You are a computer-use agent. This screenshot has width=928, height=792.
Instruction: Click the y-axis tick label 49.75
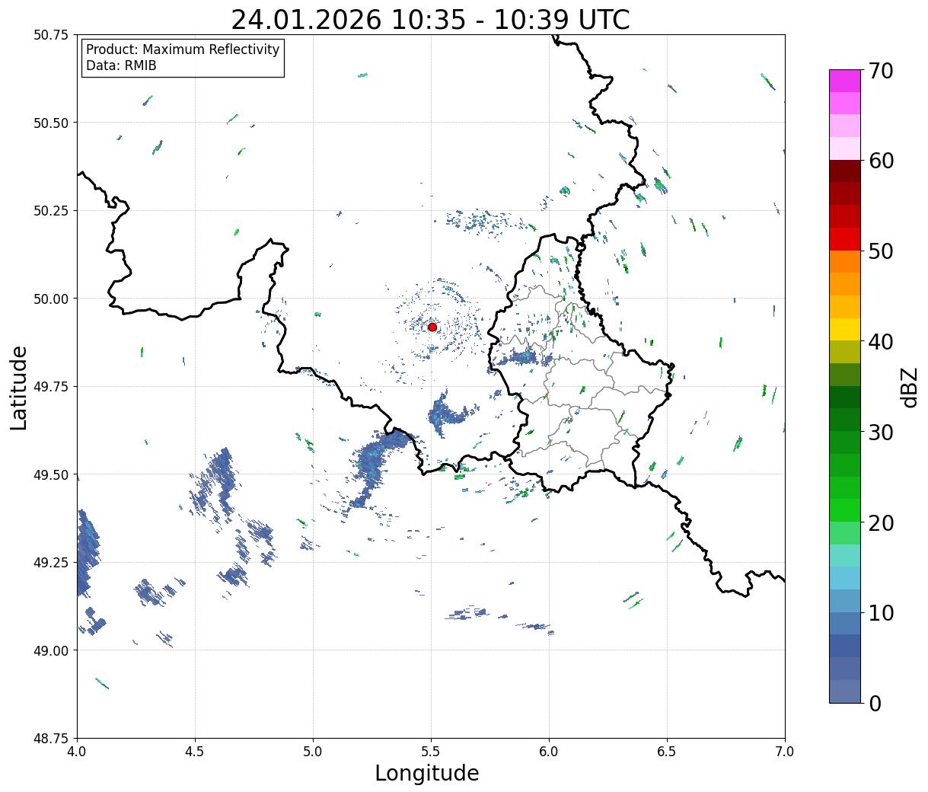(50, 387)
